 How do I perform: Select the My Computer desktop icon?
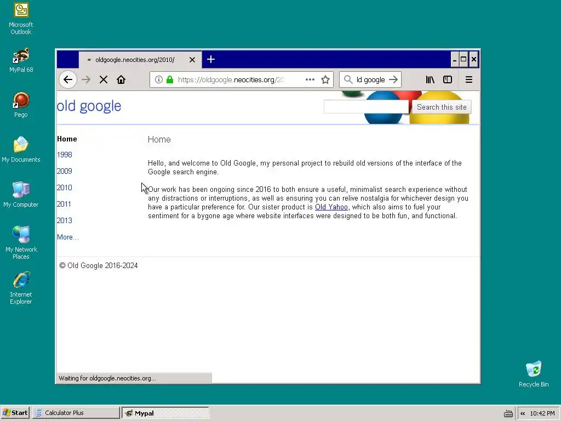point(21,195)
